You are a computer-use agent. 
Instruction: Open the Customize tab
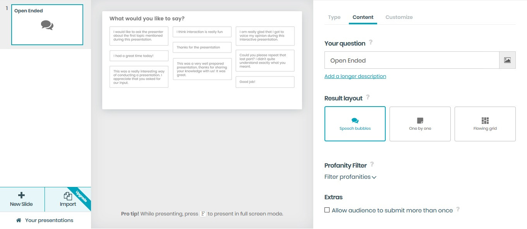pos(399,17)
